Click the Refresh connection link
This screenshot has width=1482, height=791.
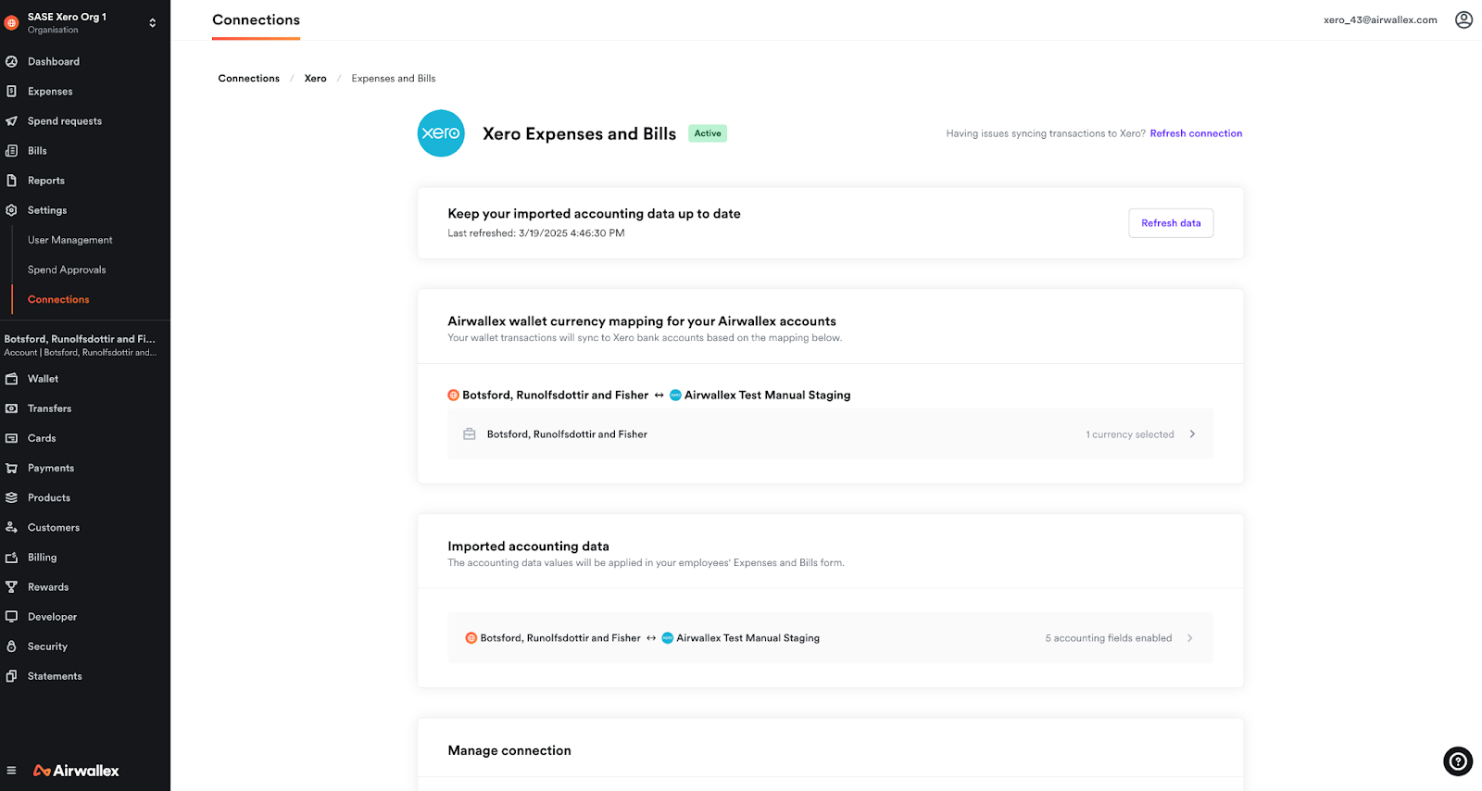click(1196, 133)
